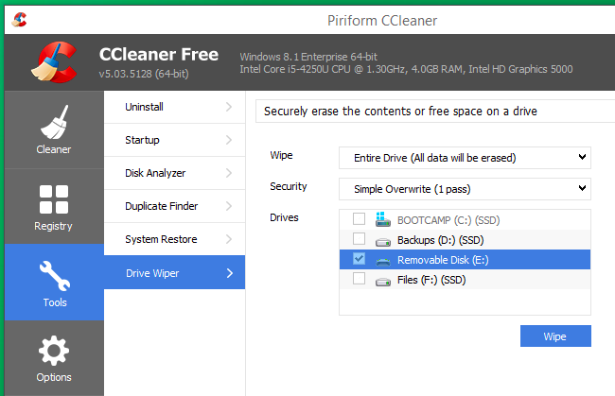
Task: Tick the BOOTCAMP (C:) checkbox
Action: (359, 218)
